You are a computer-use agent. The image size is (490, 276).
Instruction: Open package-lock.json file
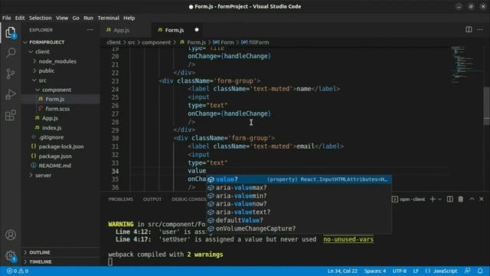[x=60, y=146]
